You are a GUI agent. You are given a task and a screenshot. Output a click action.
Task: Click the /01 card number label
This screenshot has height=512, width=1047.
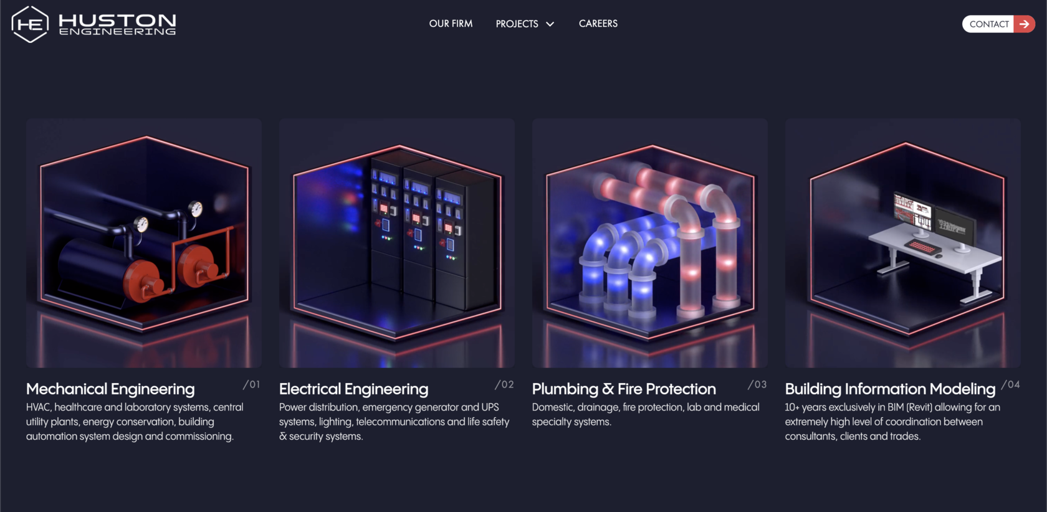[x=252, y=385]
